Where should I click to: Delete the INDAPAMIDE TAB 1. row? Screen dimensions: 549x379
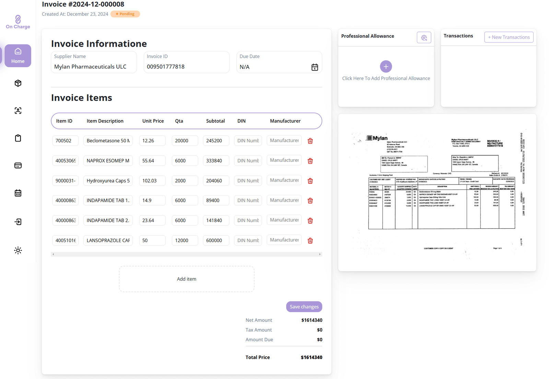(310, 201)
